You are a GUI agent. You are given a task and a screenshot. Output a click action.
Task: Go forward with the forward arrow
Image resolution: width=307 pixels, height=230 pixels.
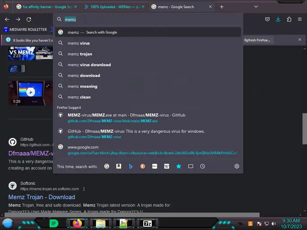[x=18, y=19]
